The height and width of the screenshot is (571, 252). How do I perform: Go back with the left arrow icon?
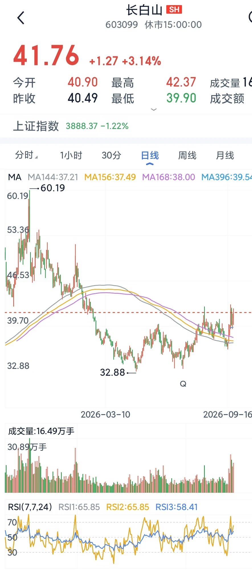21,18
